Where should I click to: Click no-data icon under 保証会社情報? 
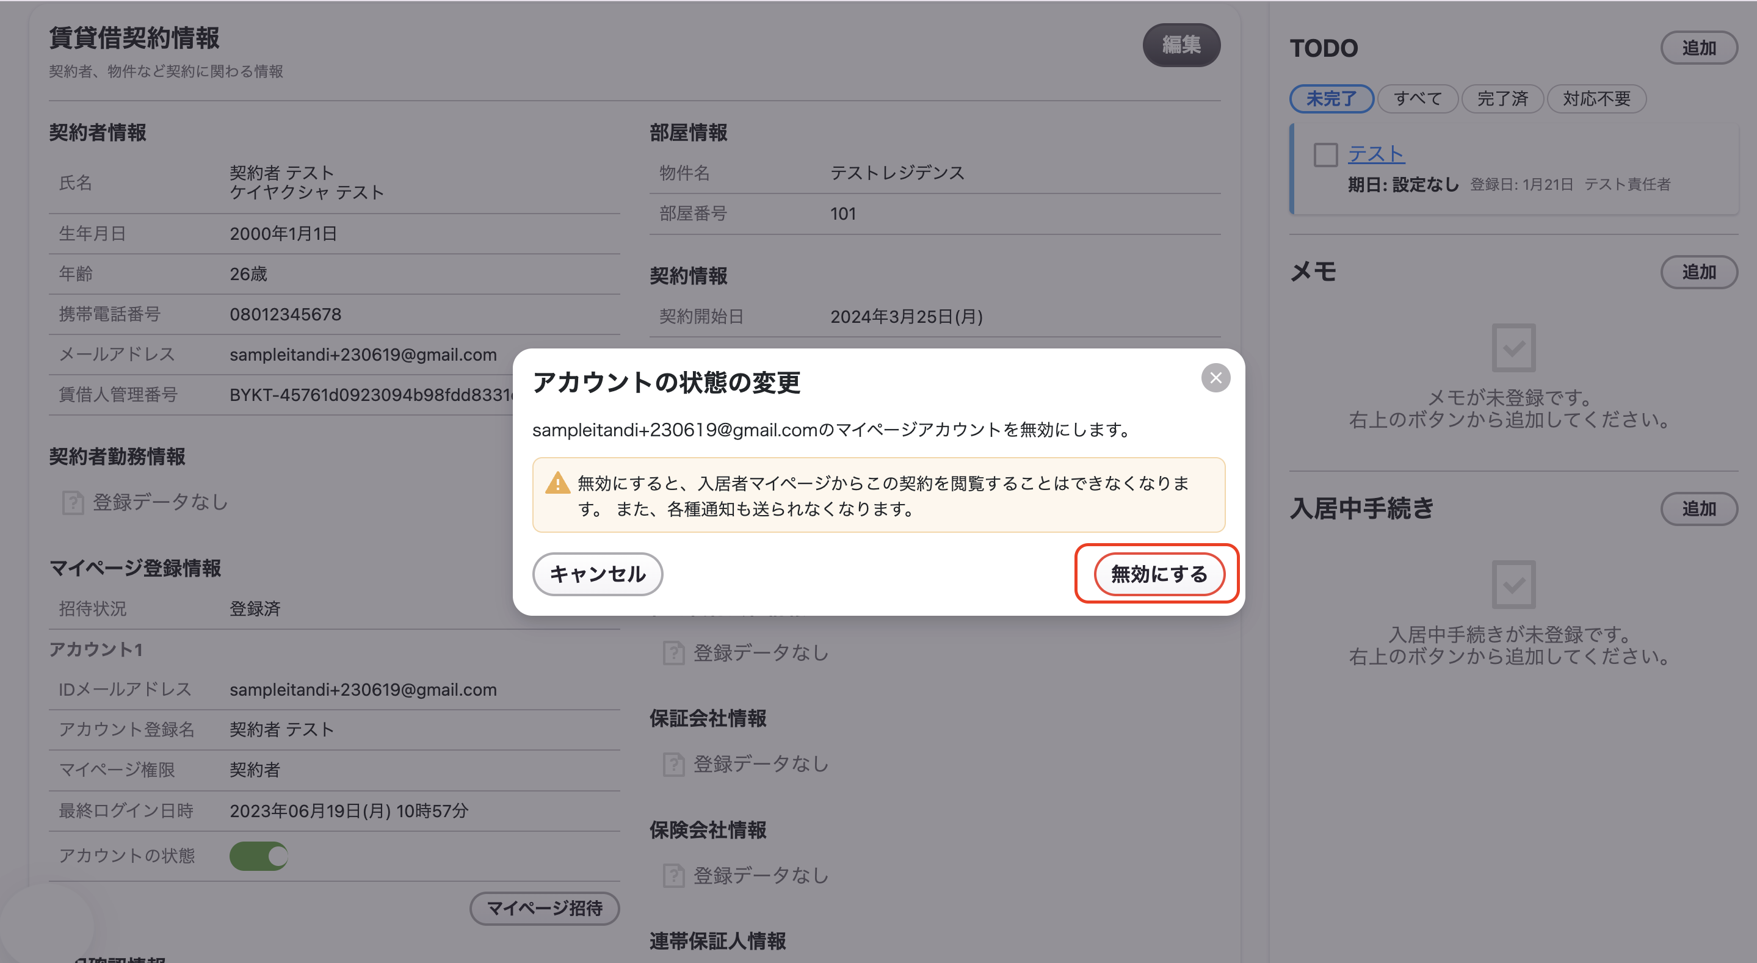coord(673,765)
